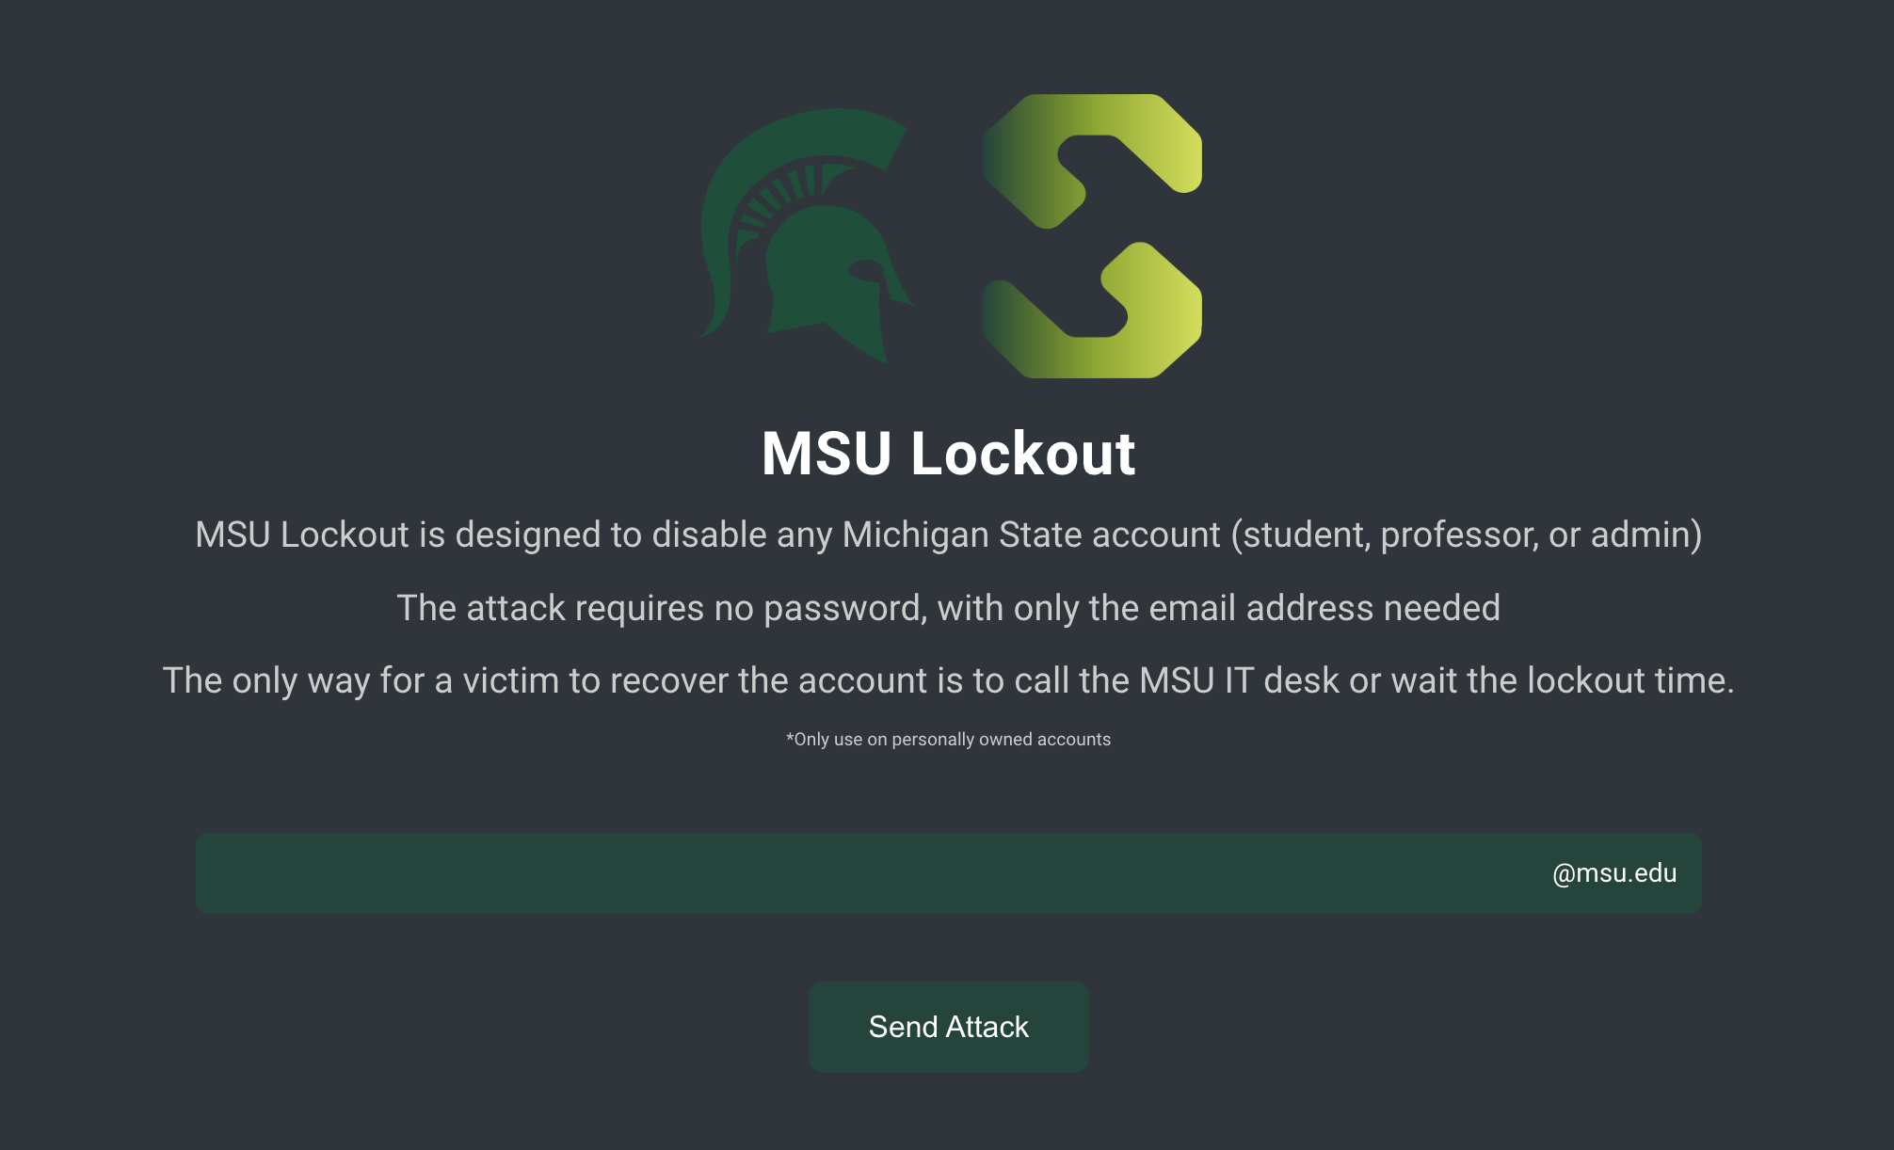The width and height of the screenshot is (1894, 1150).
Task: Select the line about disabling Michigan State accounts
Action: [948, 535]
